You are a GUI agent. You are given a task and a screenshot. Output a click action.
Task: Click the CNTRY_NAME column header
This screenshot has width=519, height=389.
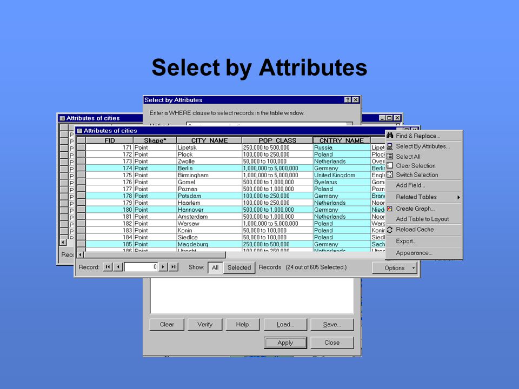(341, 140)
